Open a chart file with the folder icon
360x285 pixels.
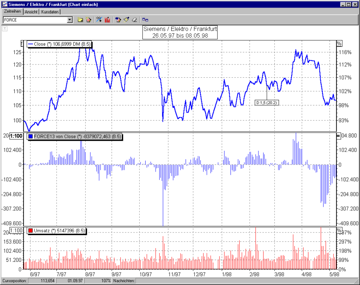point(80,19)
